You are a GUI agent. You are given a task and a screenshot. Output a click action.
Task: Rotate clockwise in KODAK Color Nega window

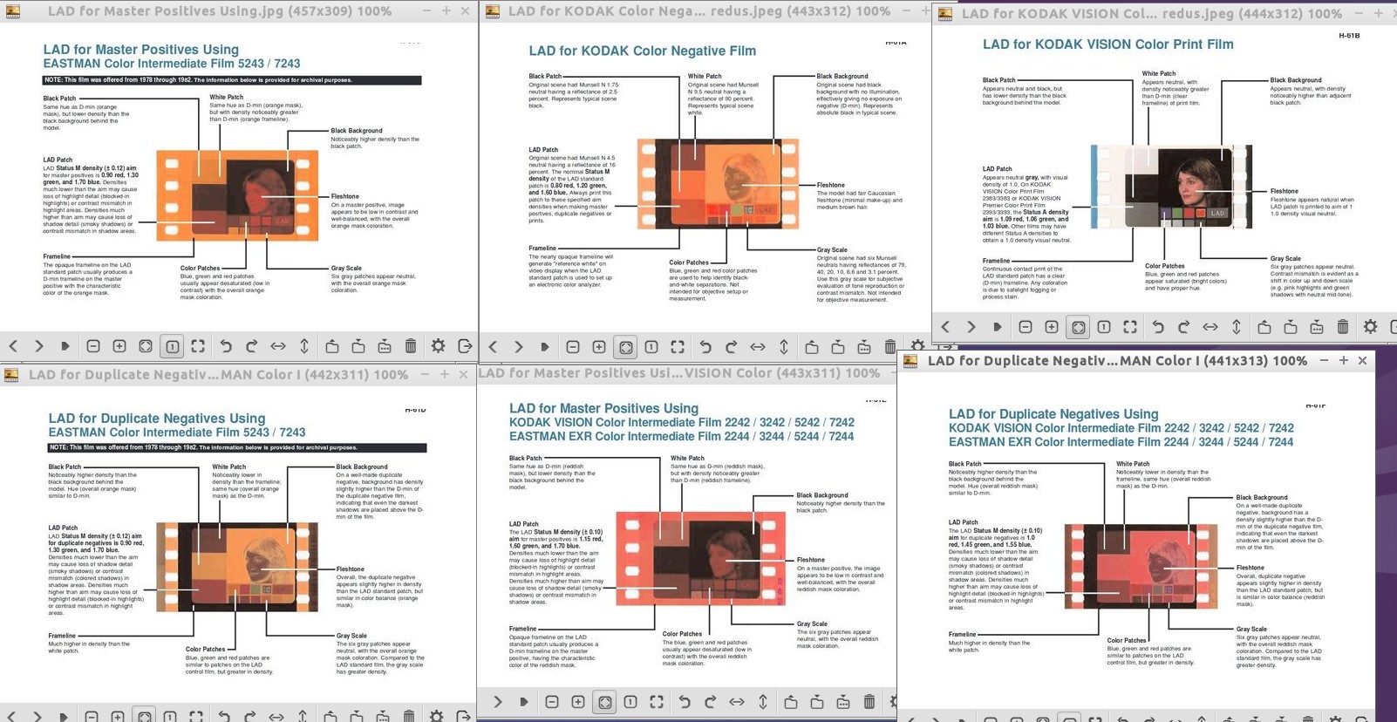tap(732, 347)
